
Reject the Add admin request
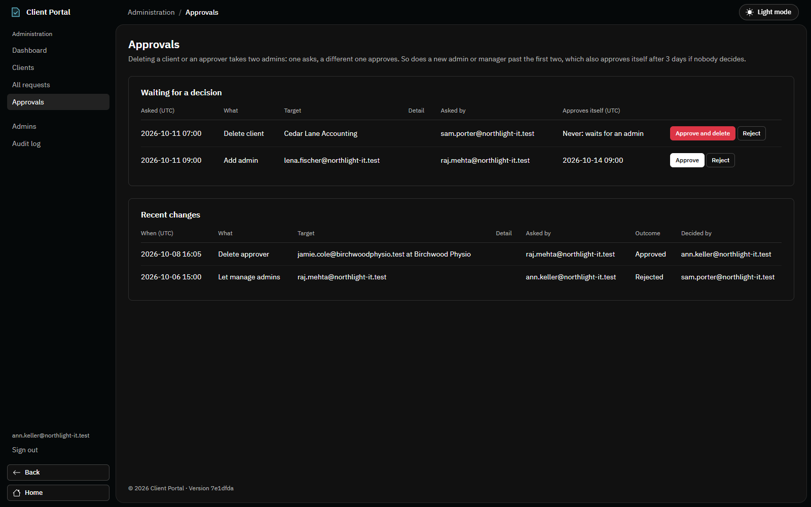720,160
